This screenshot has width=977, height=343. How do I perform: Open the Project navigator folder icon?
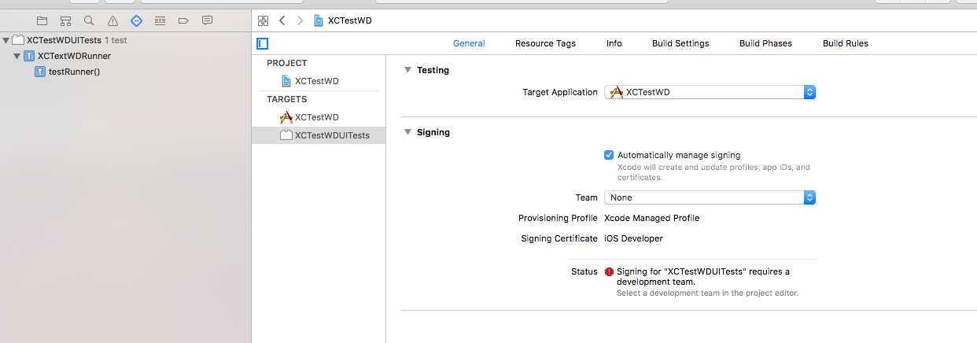[42, 20]
